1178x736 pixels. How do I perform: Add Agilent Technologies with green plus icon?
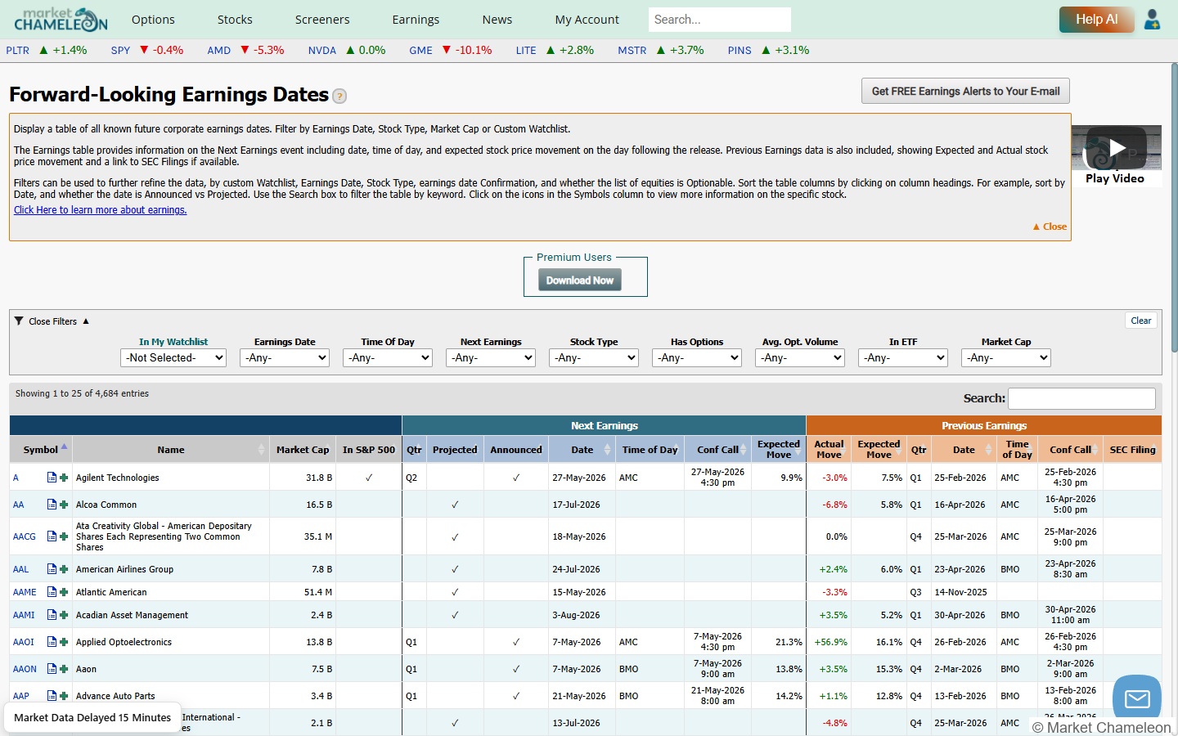click(64, 478)
